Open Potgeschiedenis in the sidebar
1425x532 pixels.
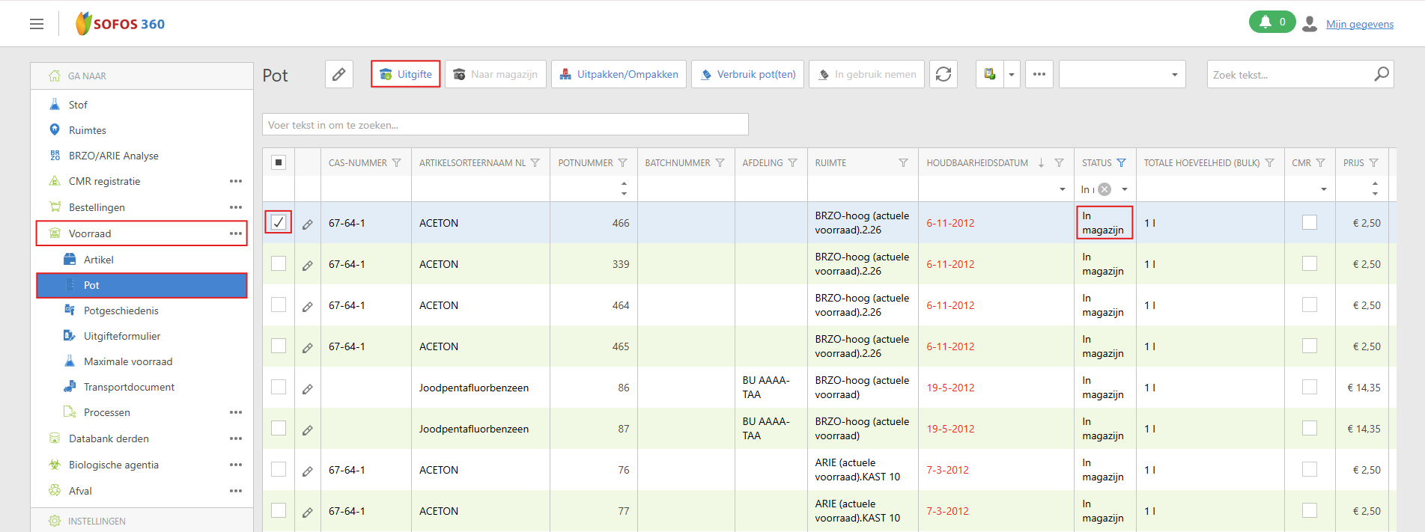(x=121, y=311)
